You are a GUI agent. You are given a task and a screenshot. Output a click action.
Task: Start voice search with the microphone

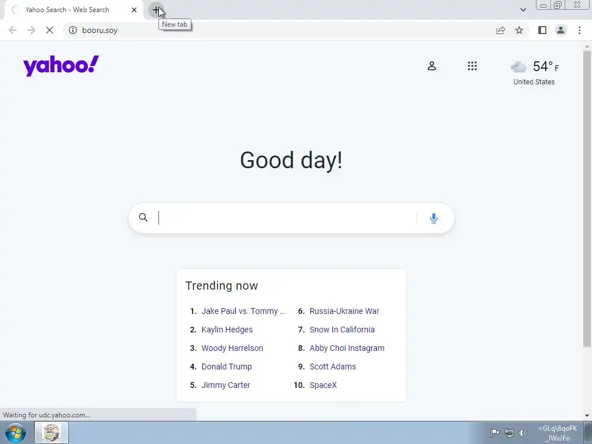434,218
